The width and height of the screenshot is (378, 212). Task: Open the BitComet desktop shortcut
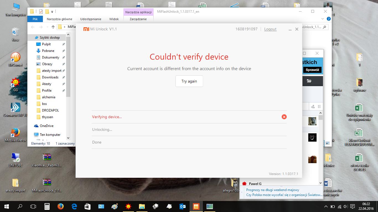pyautogui.click(x=15, y=57)
